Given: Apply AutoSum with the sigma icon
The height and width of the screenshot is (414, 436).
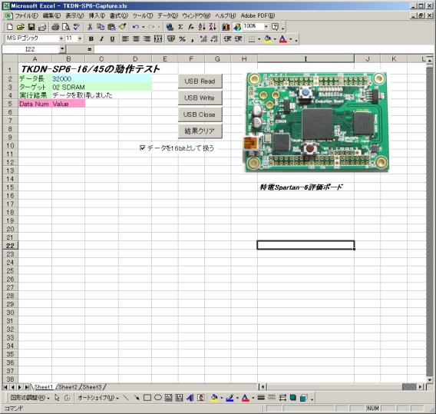Looking at the screenshot, I should click(180, 27).
